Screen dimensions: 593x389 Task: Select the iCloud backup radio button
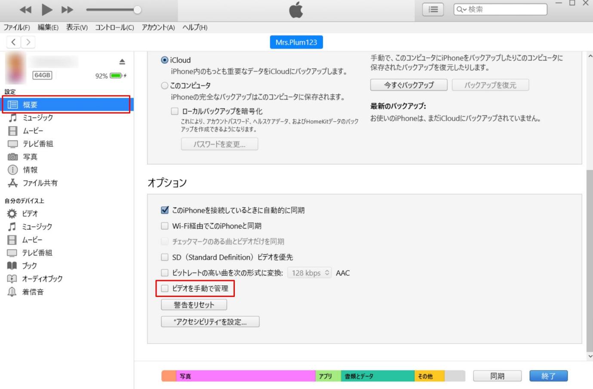point(164,60)
